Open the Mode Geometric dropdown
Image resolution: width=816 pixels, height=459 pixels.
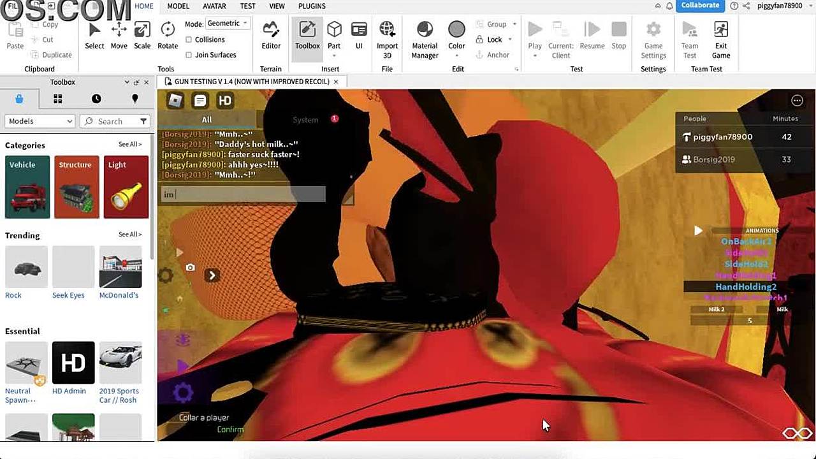tap(228, 24)
